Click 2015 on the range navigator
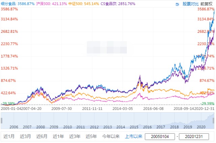Image resolution: width=216 pixels, height=143 pixels. click(x=134, y=126)
